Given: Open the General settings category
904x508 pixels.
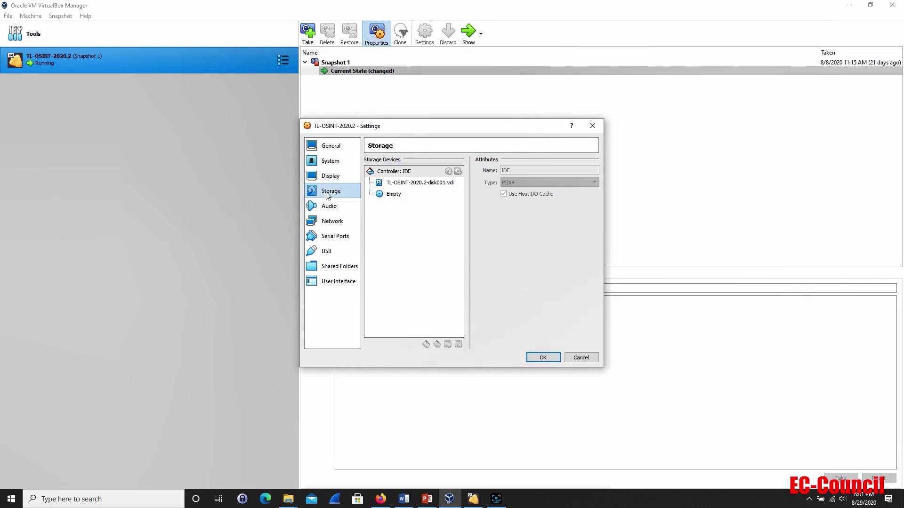Looking at the screenshot, I should tap(332, 146).
